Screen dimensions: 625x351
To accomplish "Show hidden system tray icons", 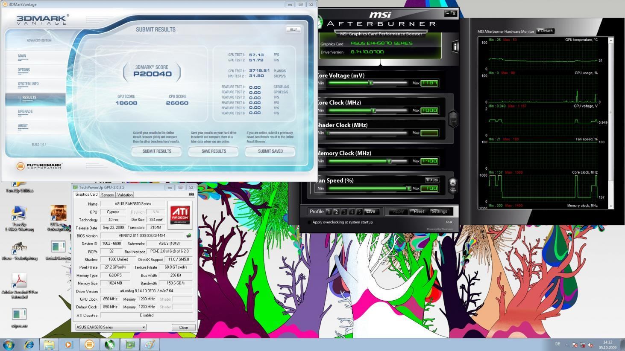I will (567, 345).
